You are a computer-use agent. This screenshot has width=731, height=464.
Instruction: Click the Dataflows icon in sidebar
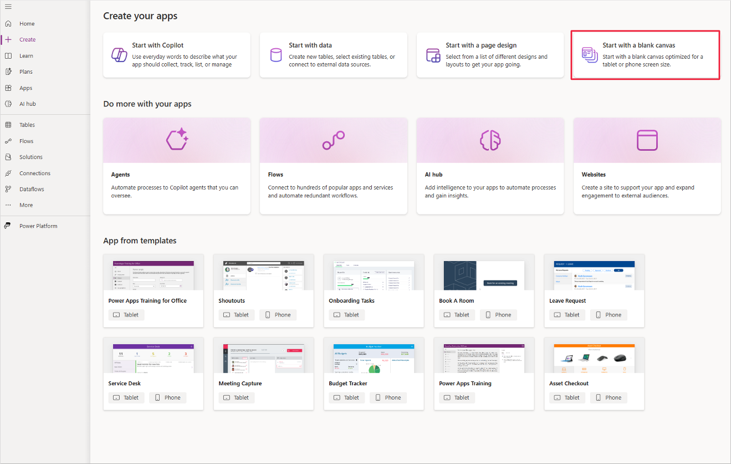pos(8,189)
